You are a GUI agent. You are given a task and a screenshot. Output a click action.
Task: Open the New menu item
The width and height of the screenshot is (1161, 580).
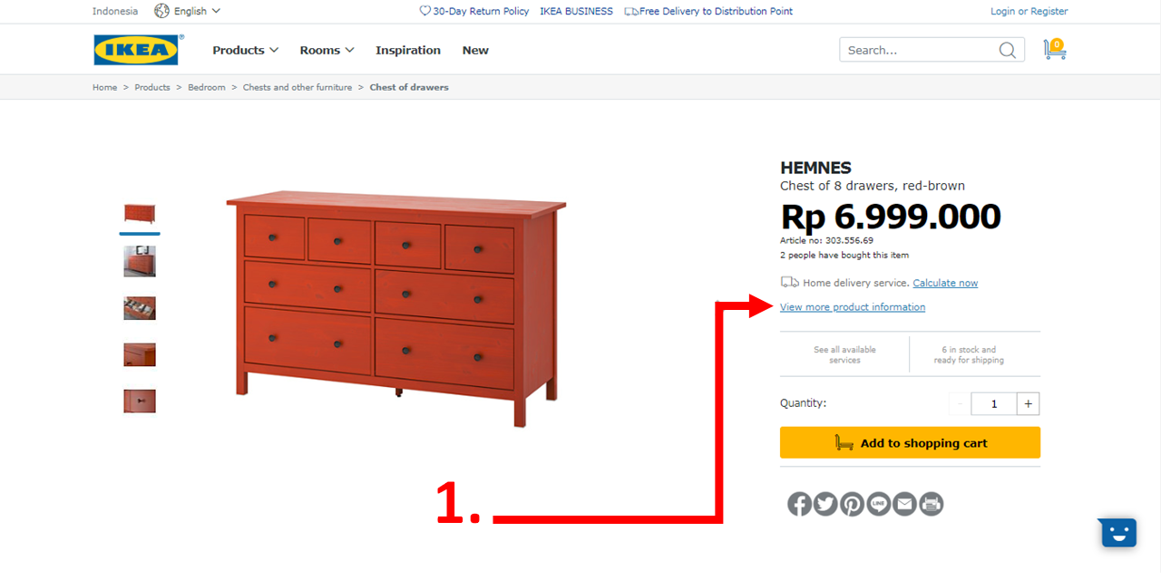click(x=475, y=50)
